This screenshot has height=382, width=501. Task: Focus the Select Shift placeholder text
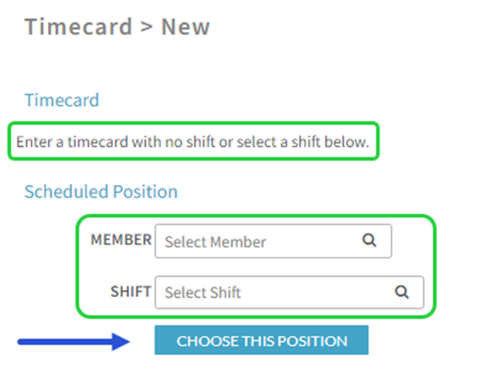202,292
